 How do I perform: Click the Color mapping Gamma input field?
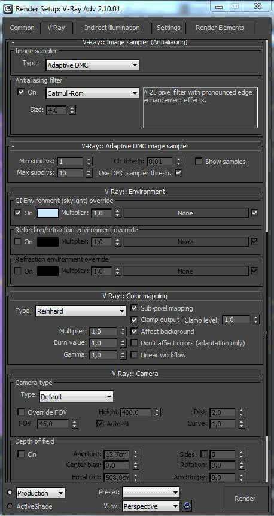103,355
